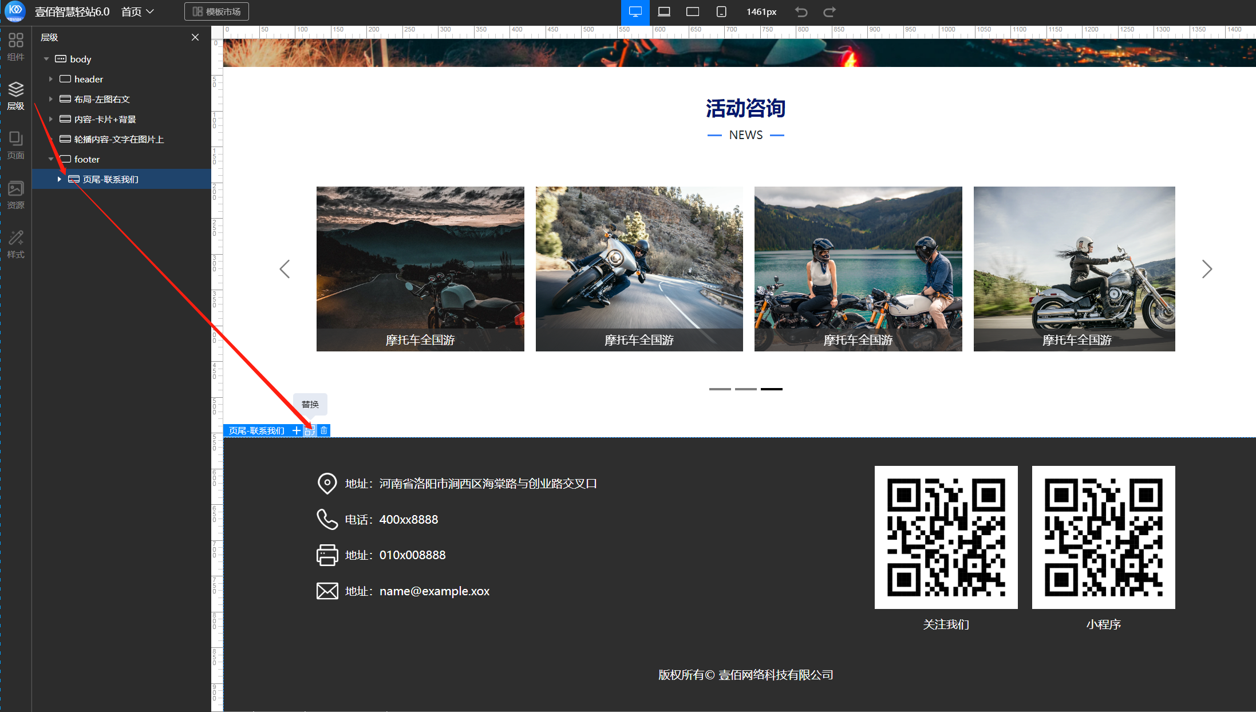Screen dimensions: 1256x712
Task: Select first carousel pagination indicator
Action: (720, 389)
